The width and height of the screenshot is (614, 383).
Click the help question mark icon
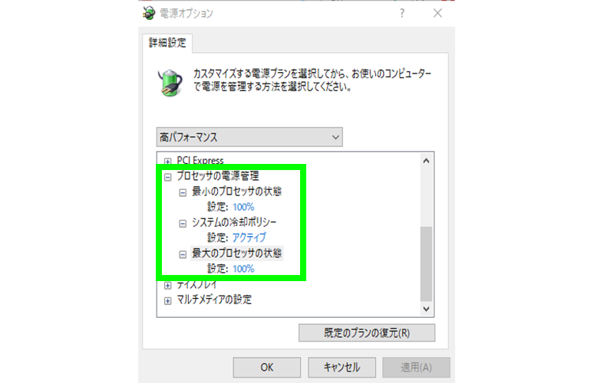point(402,13)
